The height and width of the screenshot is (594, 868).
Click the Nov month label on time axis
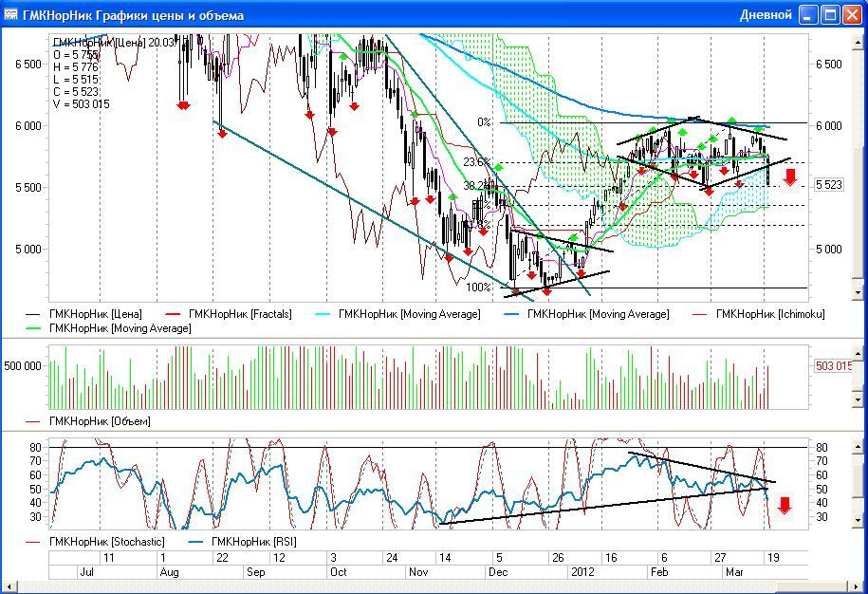pyautogui.click(x=418, y=572)
